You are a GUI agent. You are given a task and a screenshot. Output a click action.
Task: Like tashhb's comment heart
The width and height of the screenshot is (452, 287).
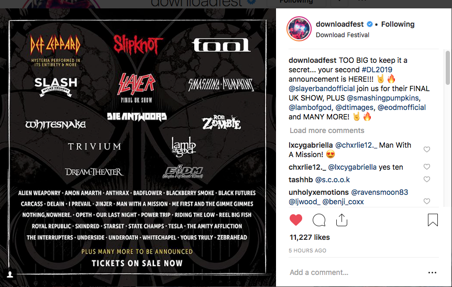click(427, 179)
